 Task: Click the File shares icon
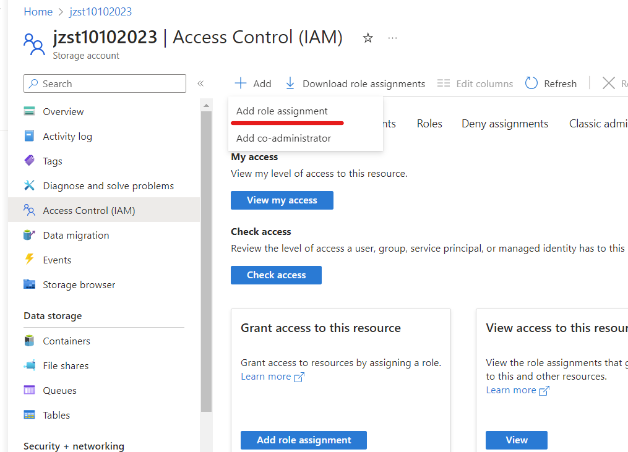click(x=29, y=365)
